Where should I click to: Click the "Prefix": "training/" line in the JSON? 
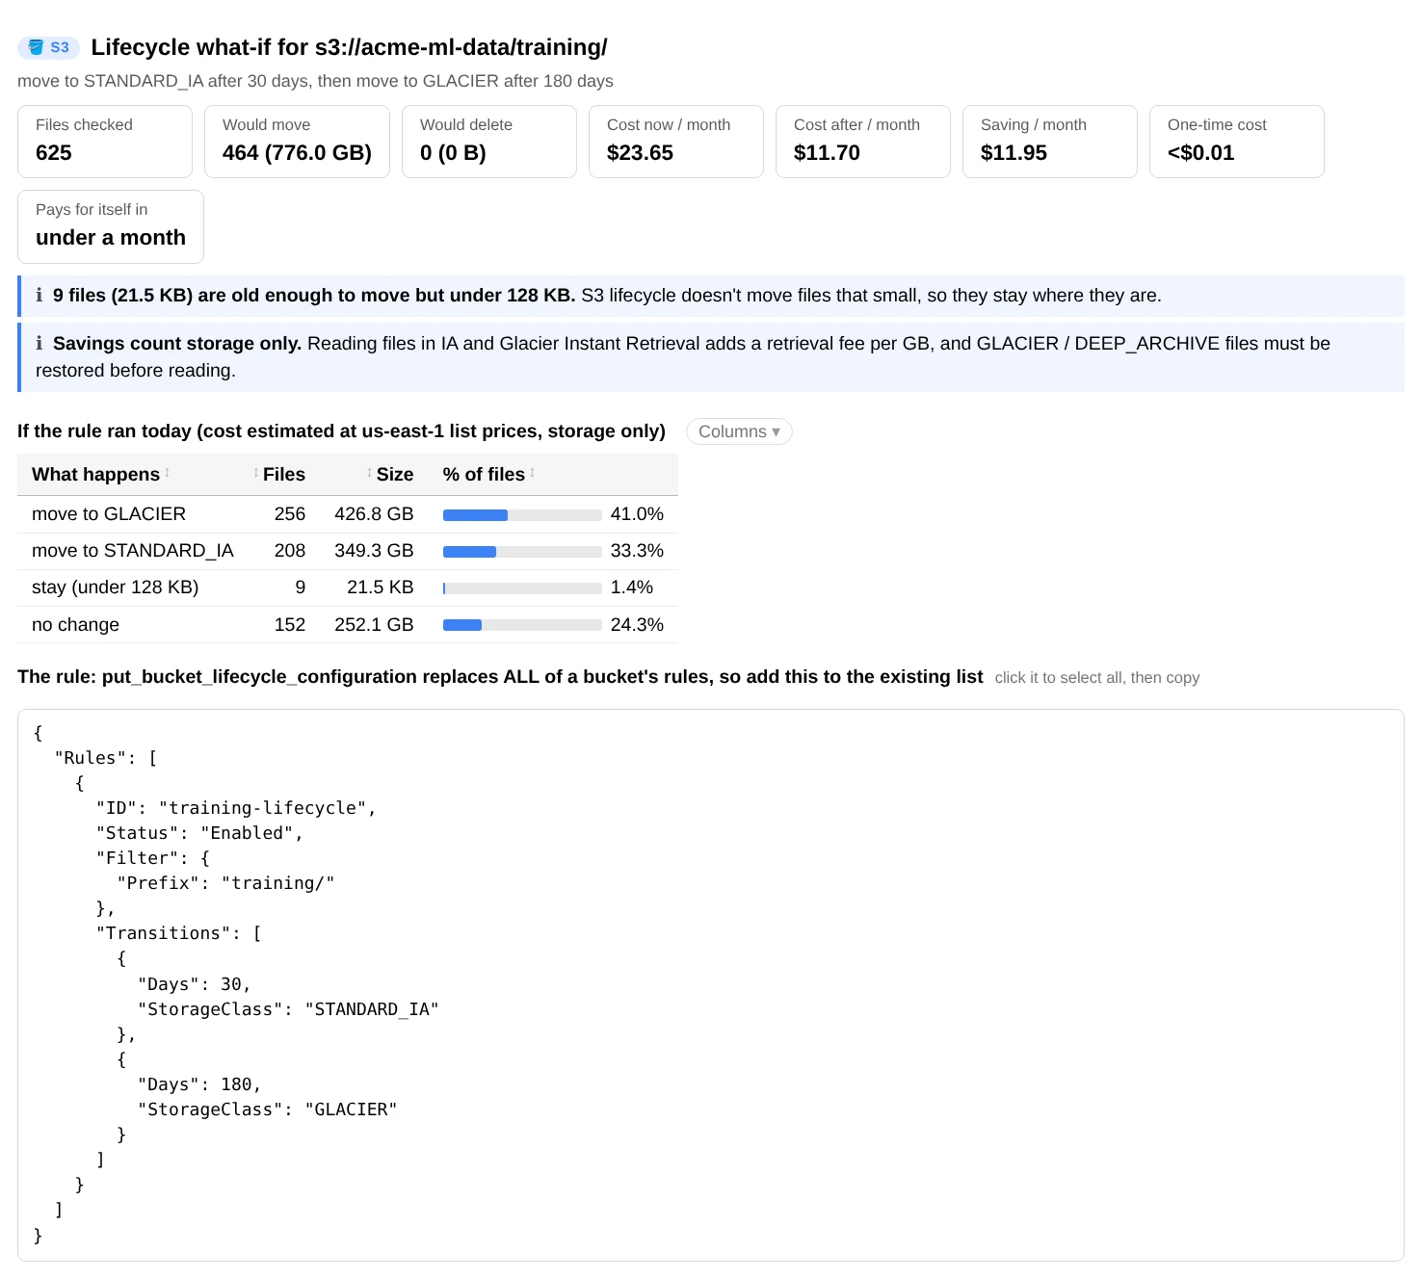tap(225, 883)
